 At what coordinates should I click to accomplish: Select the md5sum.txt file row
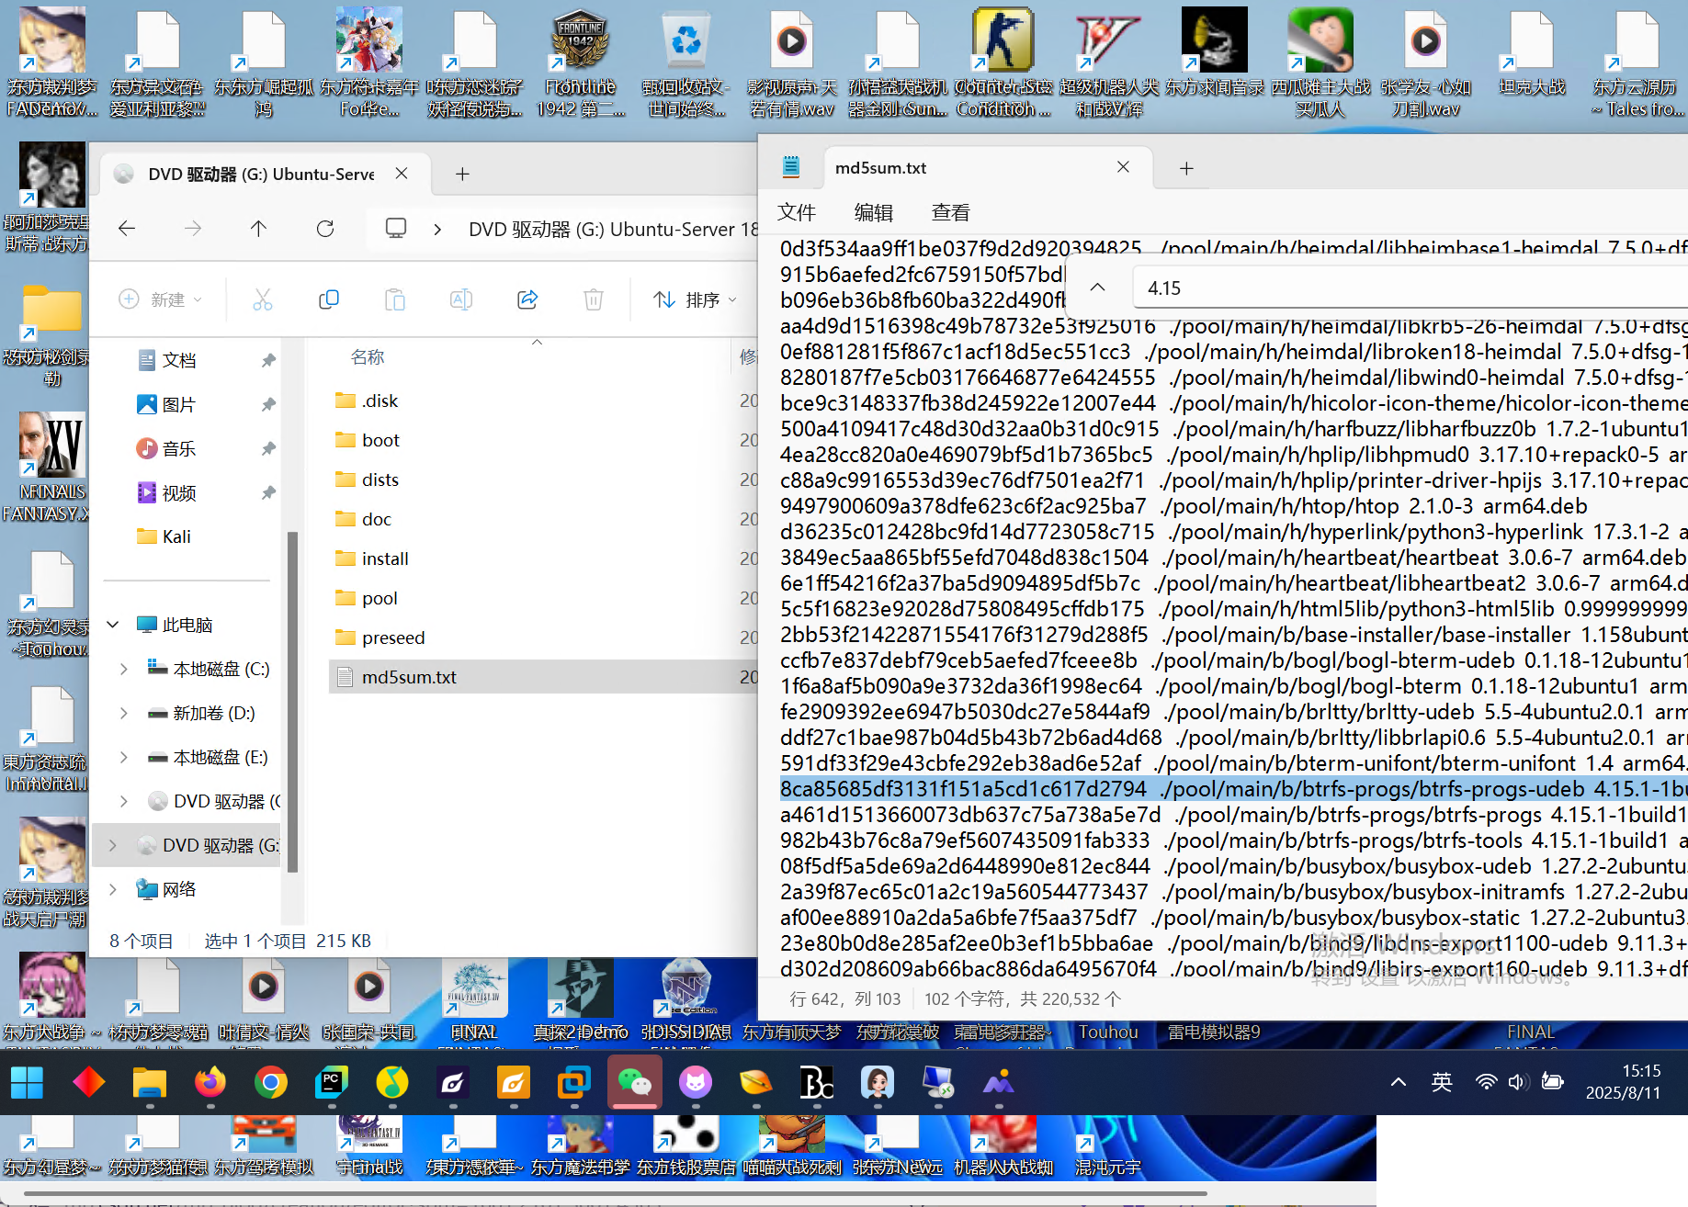click(542, 677)
